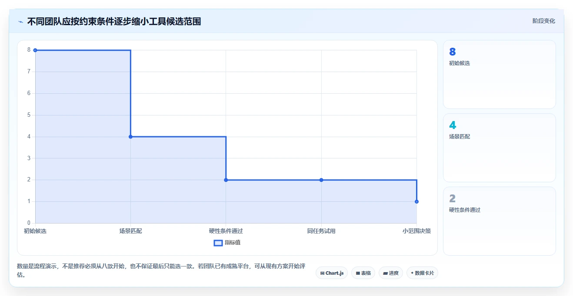573x296 pixels.
Task: Click the footnote text starting with 数量是流程演示
Action: coord(161,270)
